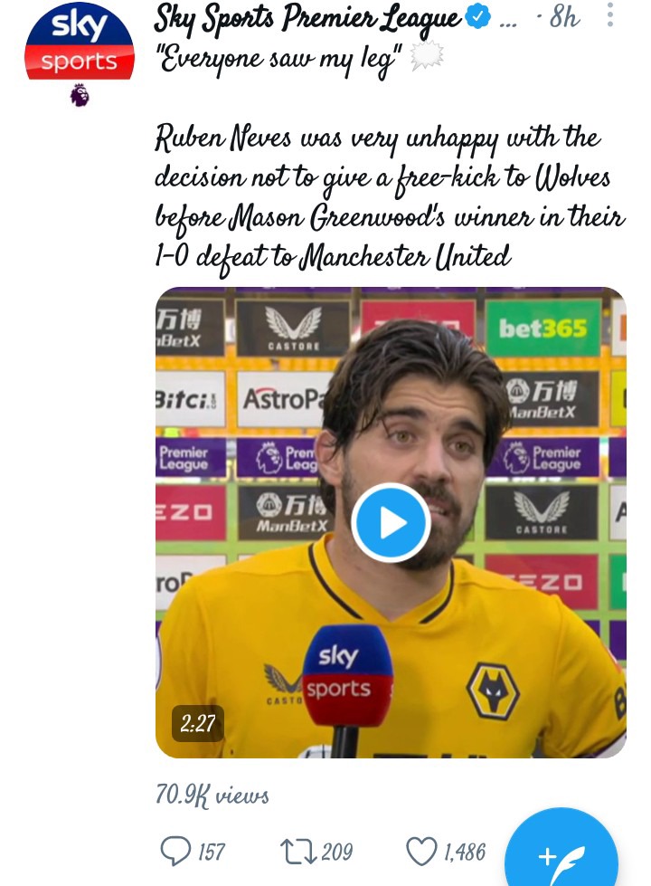This screenshot has width=651, height=886.
Task: Tap the truncated handle ellipsis next to the account name
Action: 508,24
